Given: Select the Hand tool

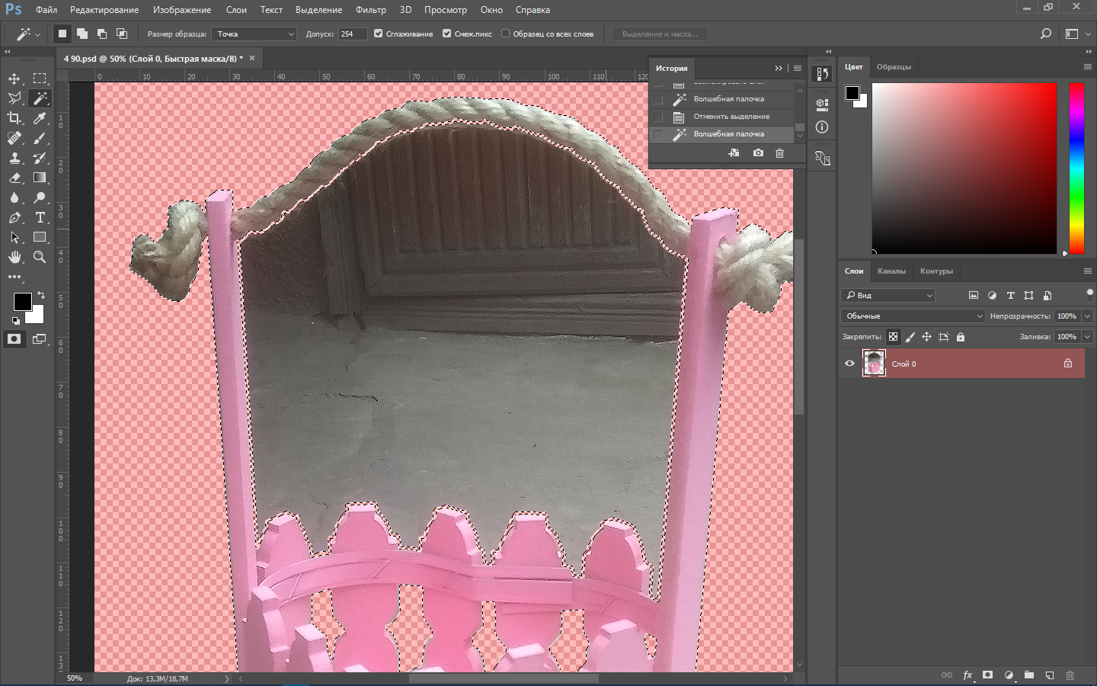Looking at the screenshot, I should (x=14, y=257).
